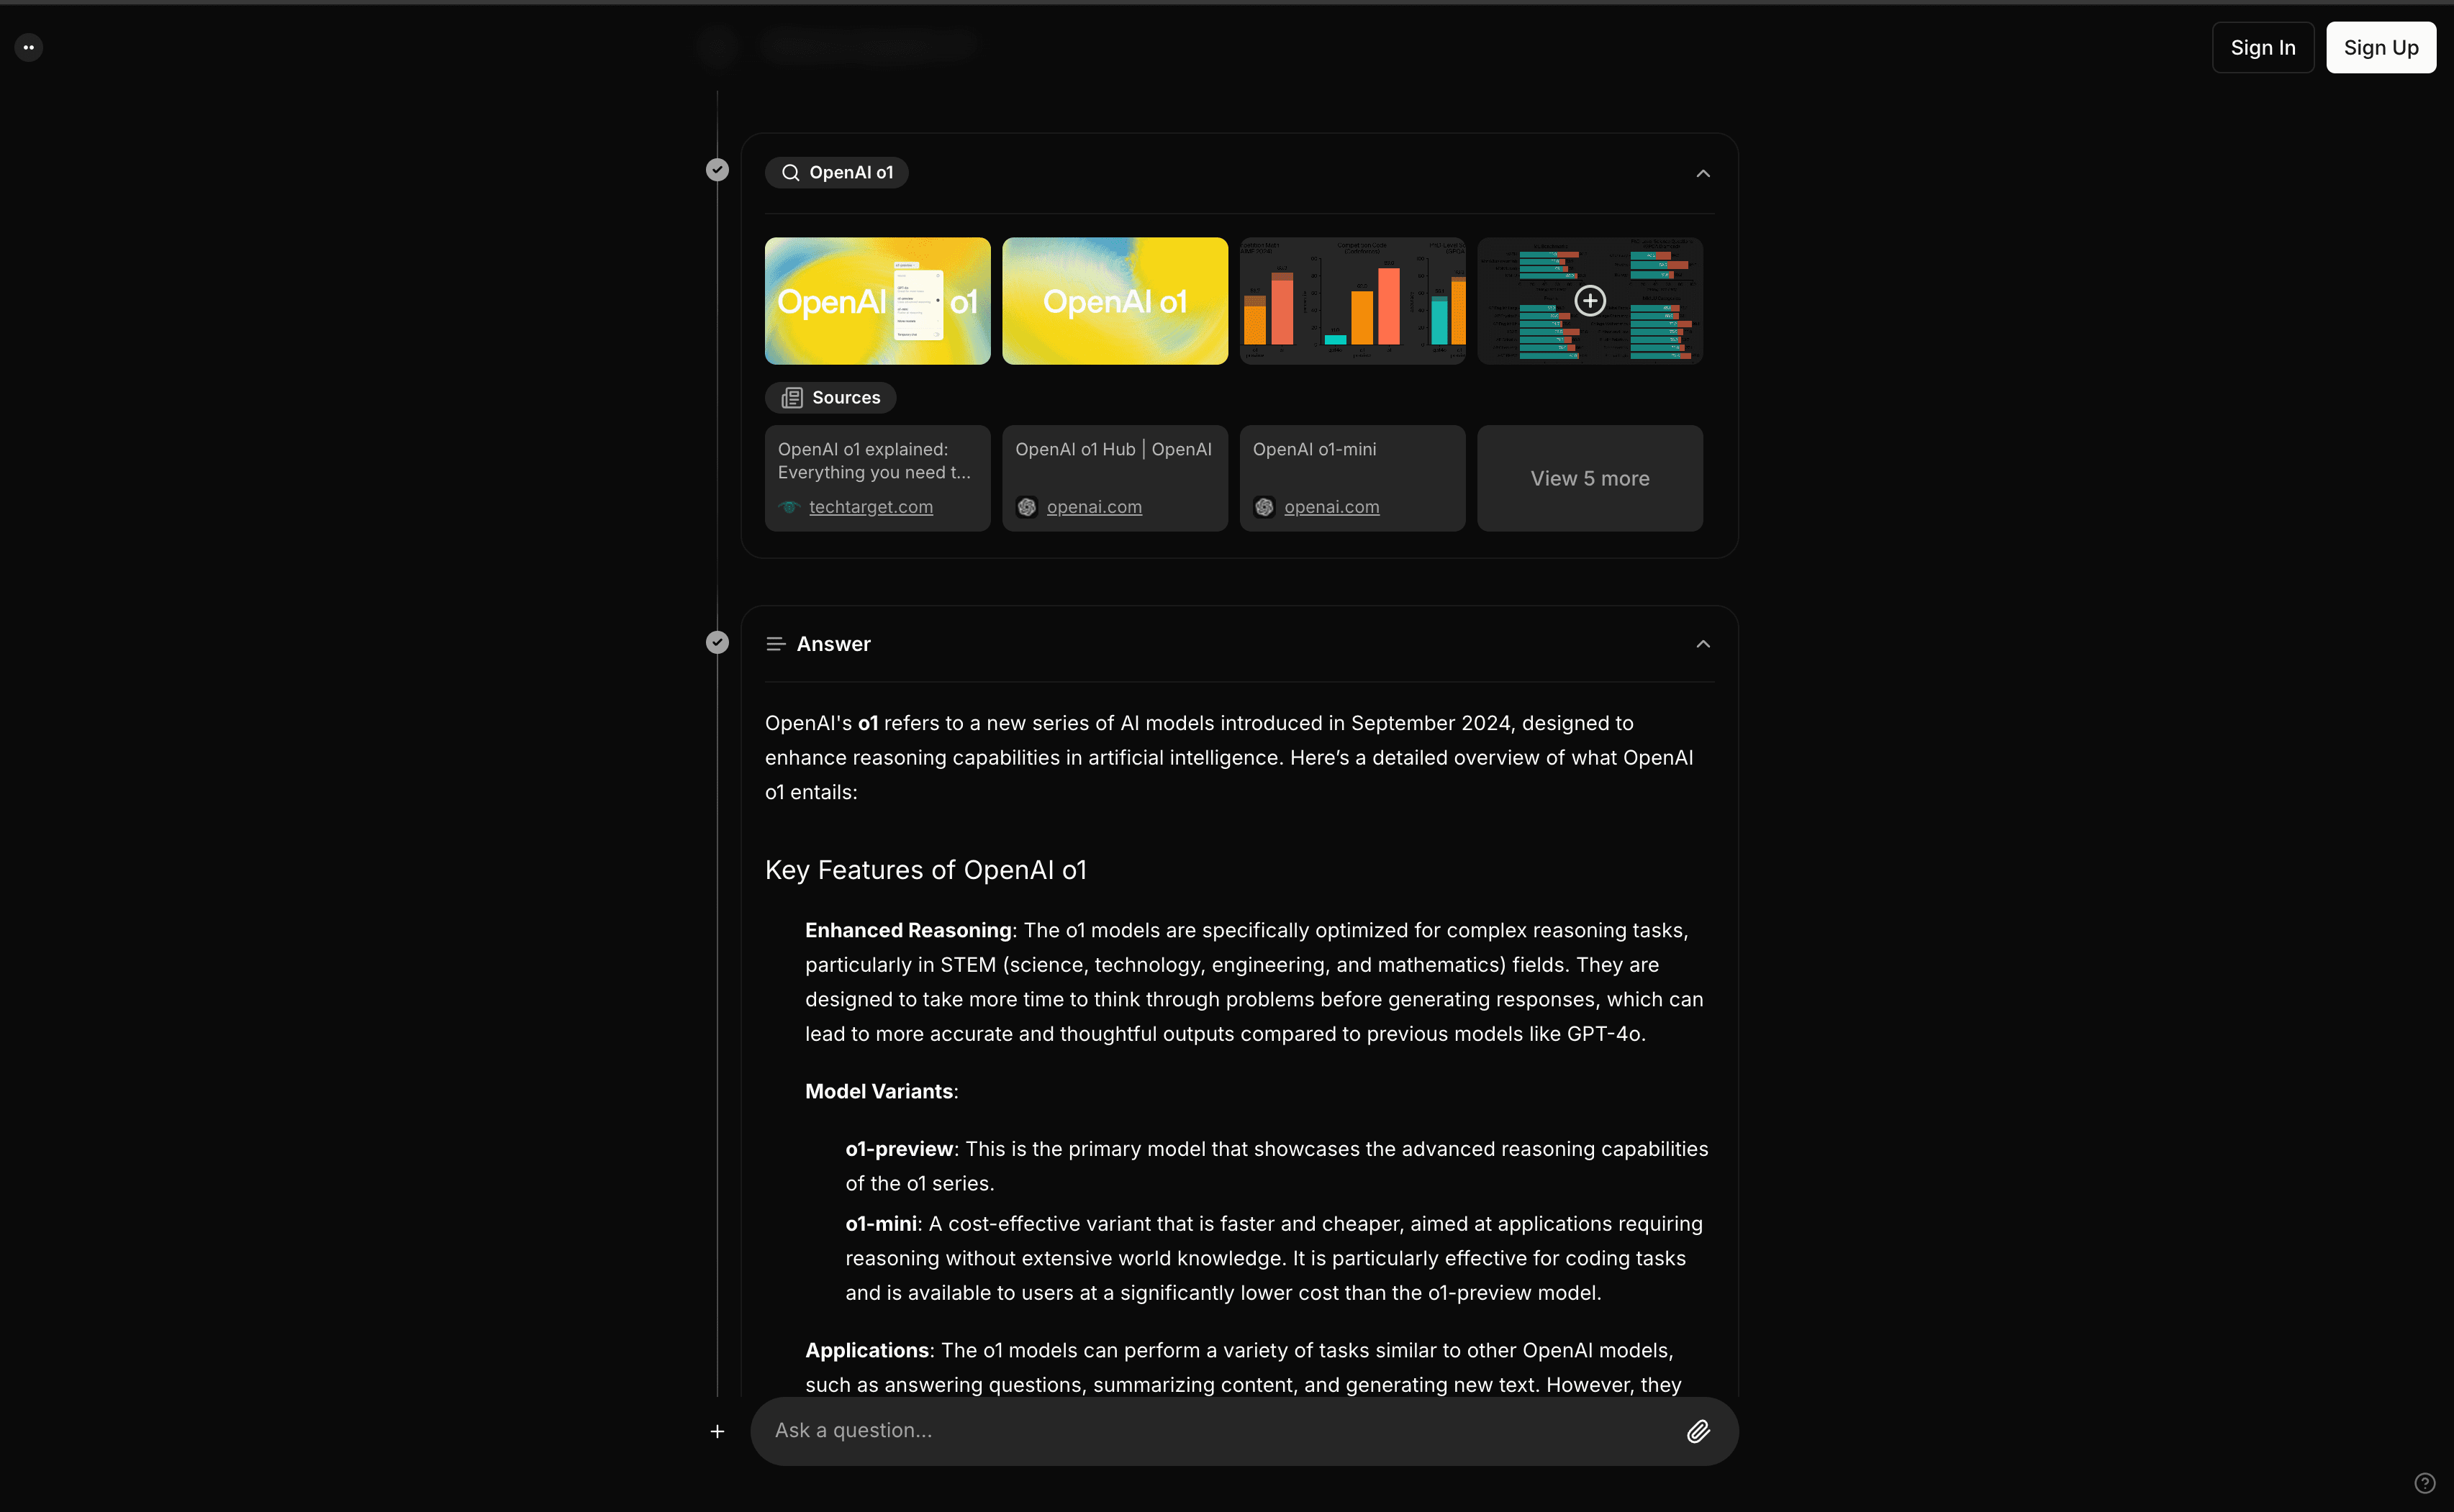Click the view more images plus icon
Image resolution: width=2454 pixels, height=1512 pixels.
[1590, 300]
